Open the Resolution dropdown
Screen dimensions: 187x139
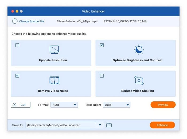[117, 105]
